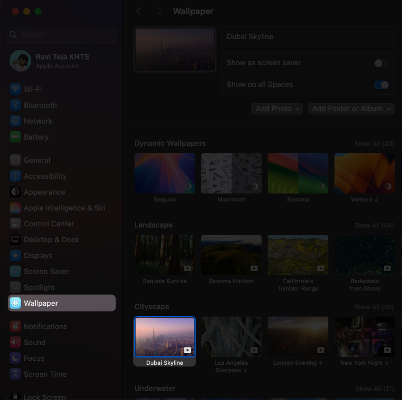Click the Underwater section heading
Screen dimensions: 402x400
[x=155, y=388]
